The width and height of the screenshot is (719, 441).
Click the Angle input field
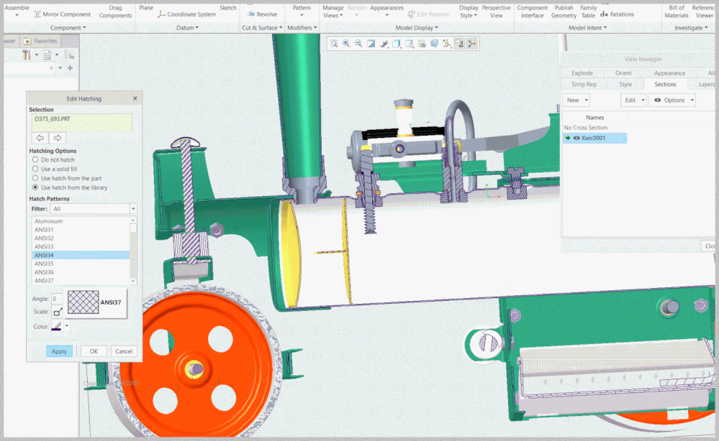click(57, 299)
